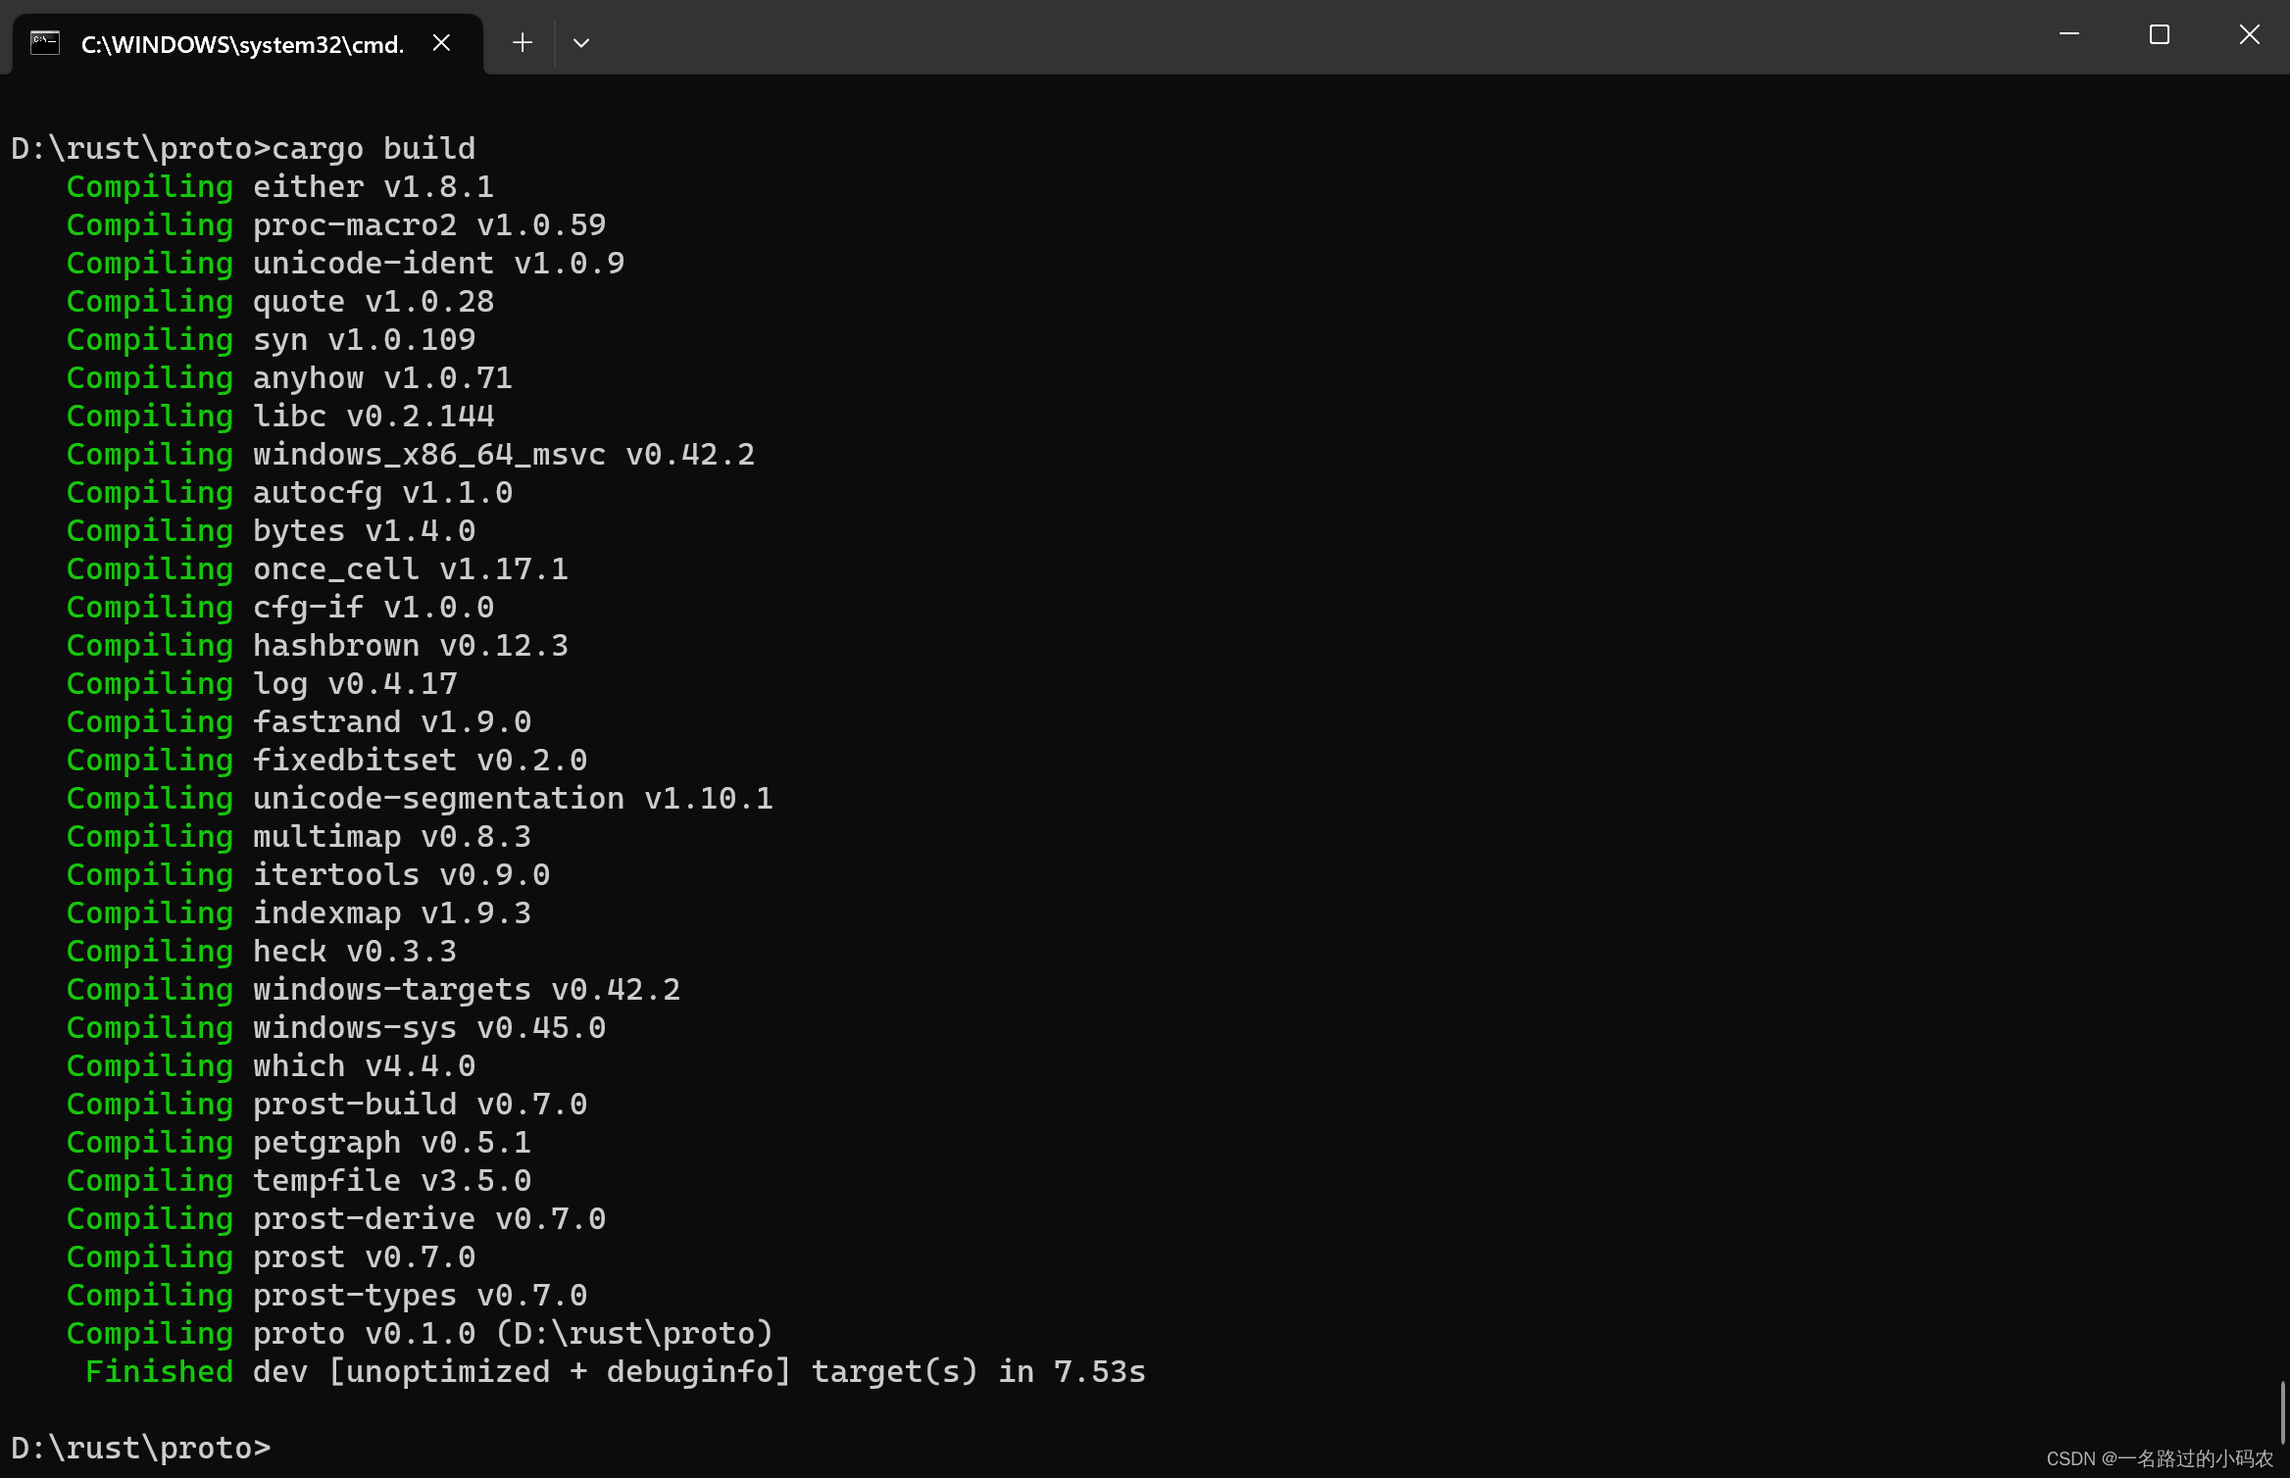Click the Compiling tempfile v3.5.0 line
Image resolution: width=2290 pixels, height=1478 pixels.
pyautogui.click(x=299, y=1180)
